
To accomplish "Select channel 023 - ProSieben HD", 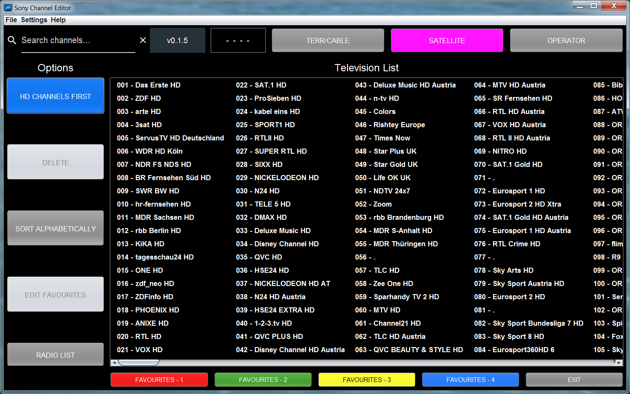I will click(268, 98).
